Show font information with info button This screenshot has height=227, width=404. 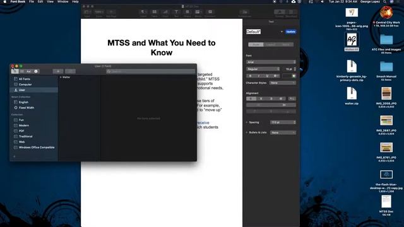[x=36, y=71]
